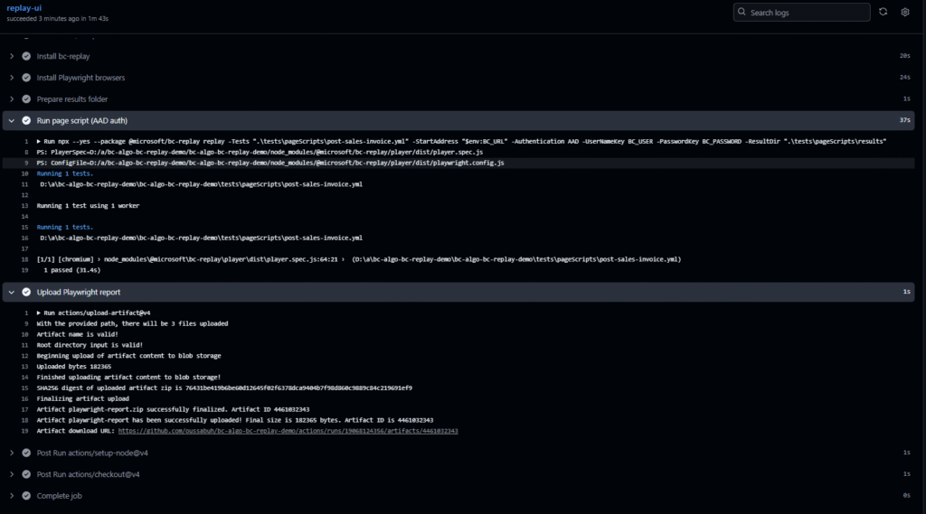Screen dimensions: 926x514
Task: Expand the Post Run actions/setup-node@v4 step
Action: click(12, 453)
